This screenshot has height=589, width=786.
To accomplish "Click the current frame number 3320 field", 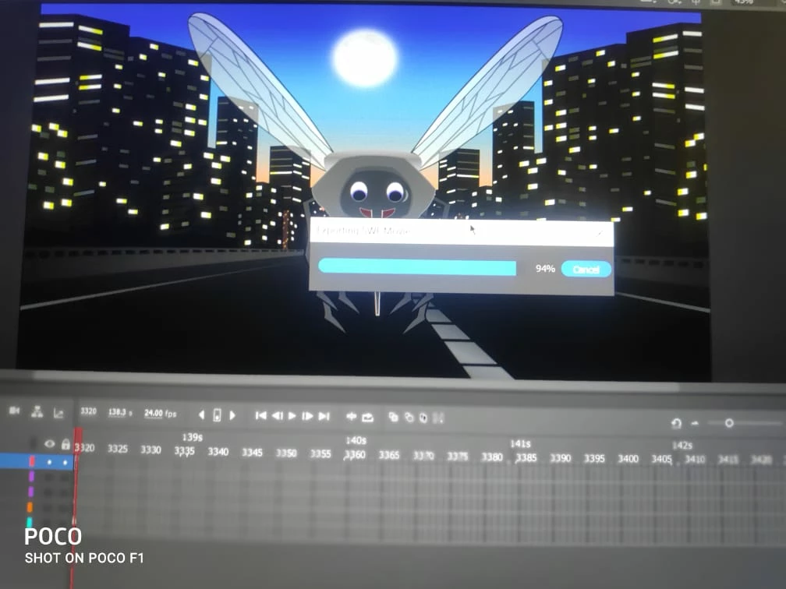I will [x=88, y=411].
